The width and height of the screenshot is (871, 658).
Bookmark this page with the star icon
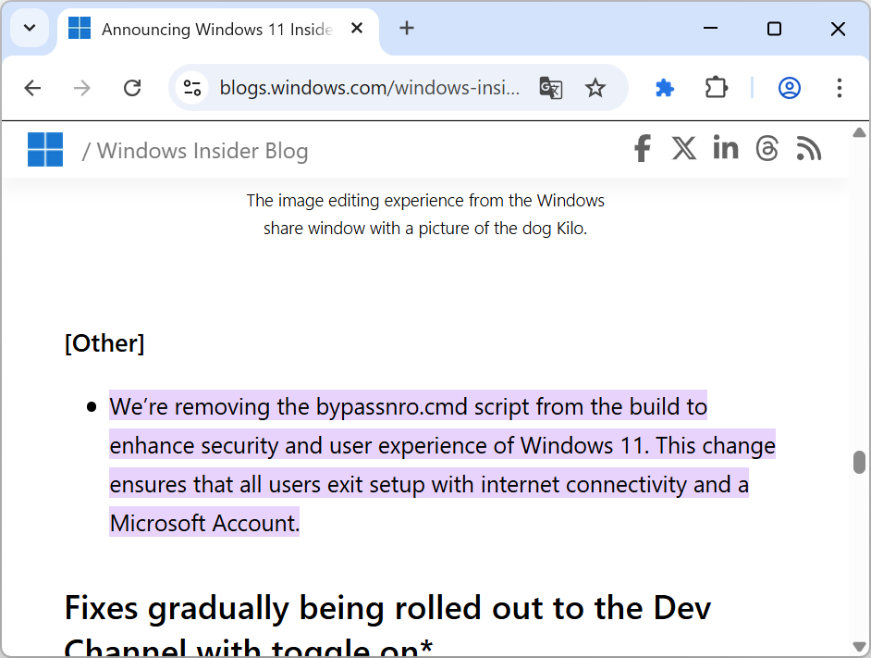595,88
